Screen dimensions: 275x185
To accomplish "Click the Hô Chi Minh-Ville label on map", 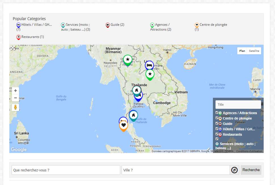I will tap(179, 114).
